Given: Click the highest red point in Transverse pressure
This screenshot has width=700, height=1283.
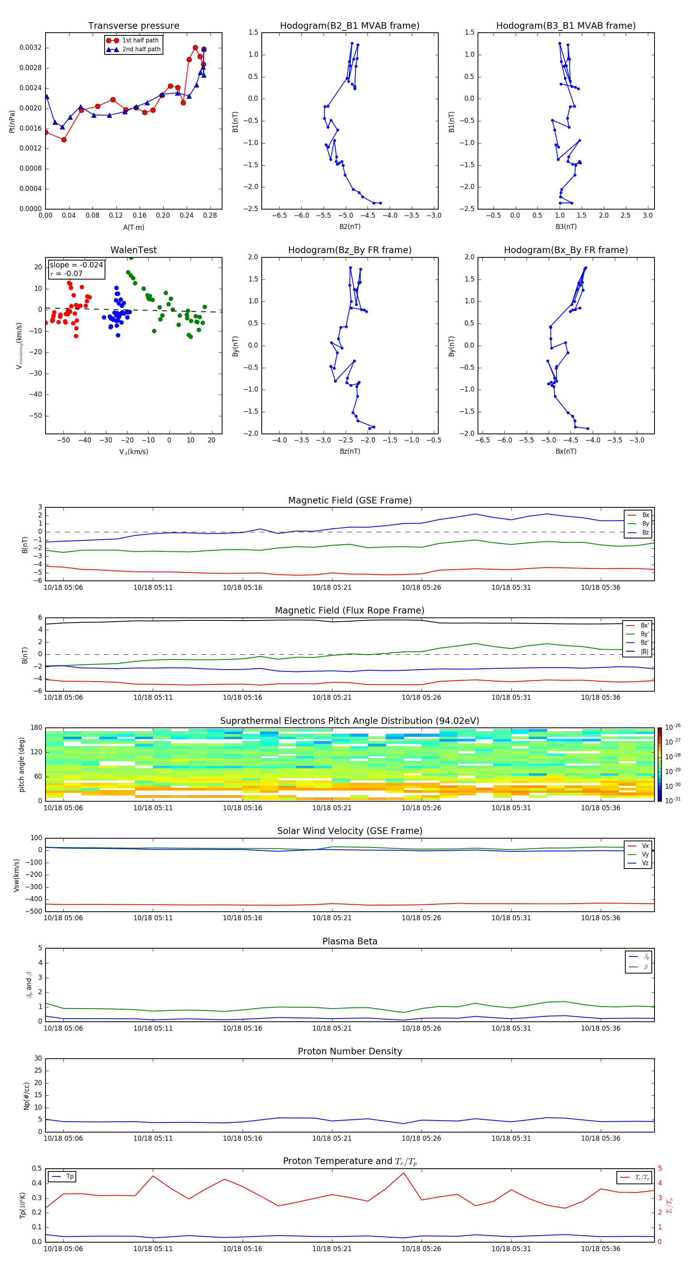Looking at the screenshot, I should (x=195, y=48).
